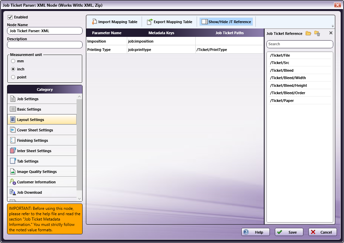Click the red Cancel X icon
This screenshot has width=344, height=243.
tap(313, 232)
